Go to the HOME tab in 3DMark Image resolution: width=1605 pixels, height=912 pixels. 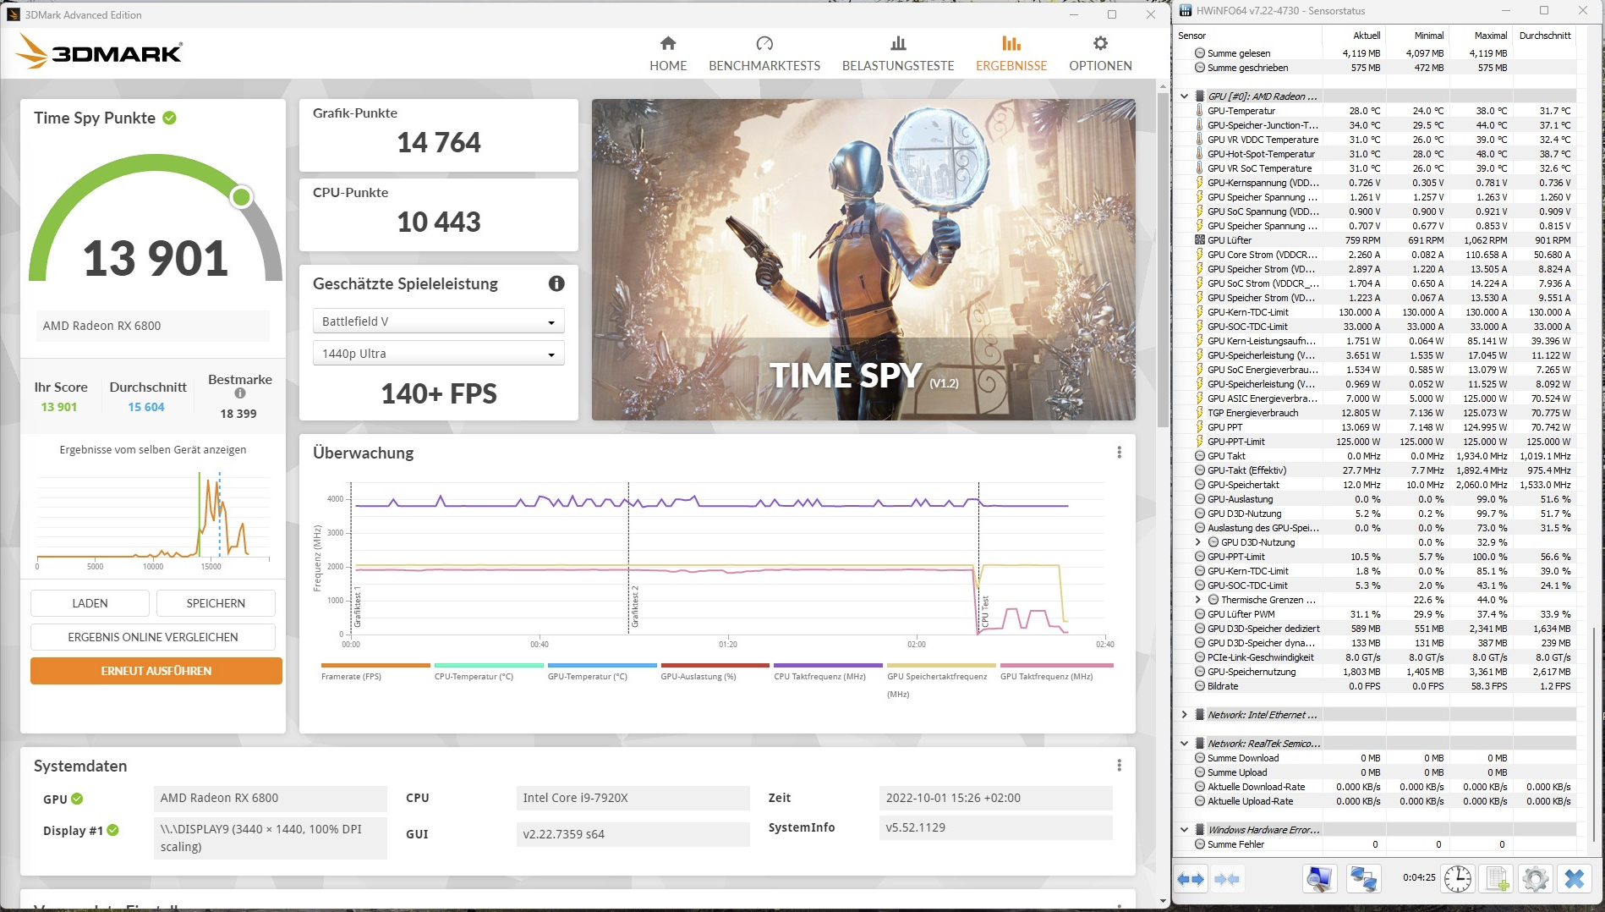coord(668,54)
